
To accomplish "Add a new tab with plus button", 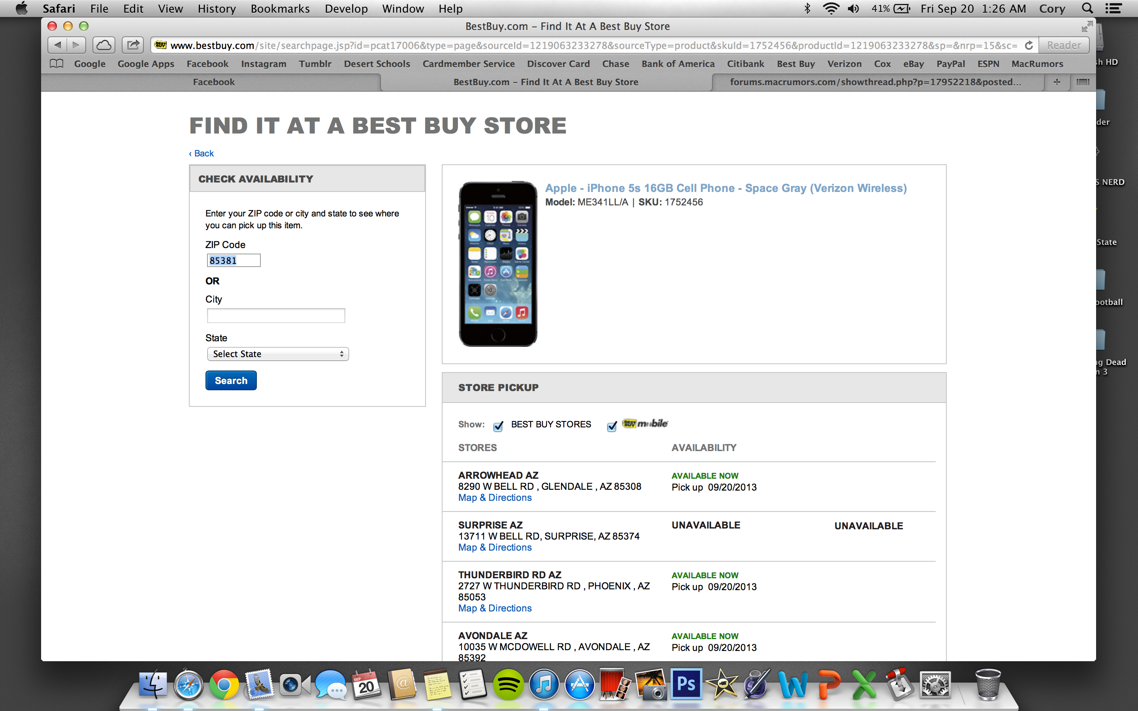I will [x=1057, y=82].
